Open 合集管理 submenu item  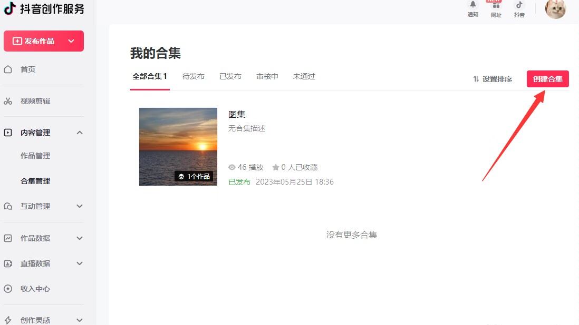(35, 181)
